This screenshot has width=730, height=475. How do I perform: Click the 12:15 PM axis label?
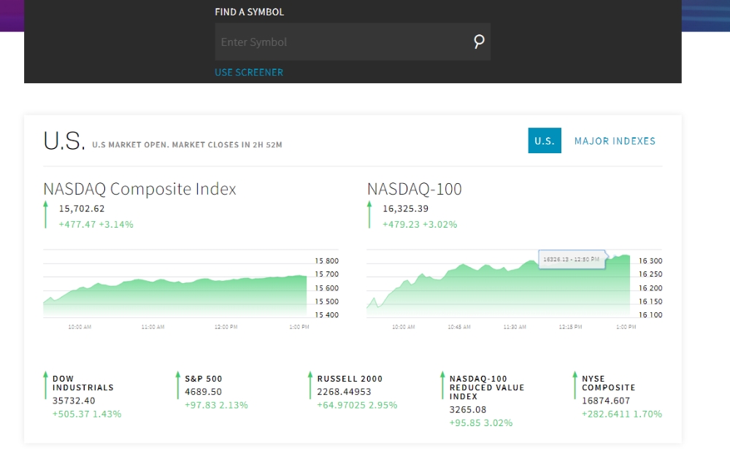570,327
